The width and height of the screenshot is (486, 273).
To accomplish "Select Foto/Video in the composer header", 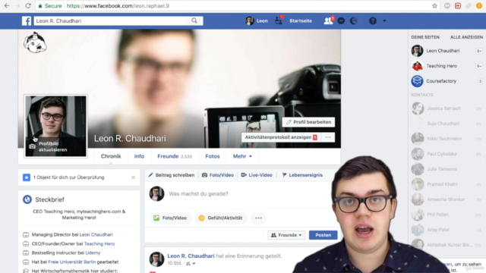I will click(218, 175).
